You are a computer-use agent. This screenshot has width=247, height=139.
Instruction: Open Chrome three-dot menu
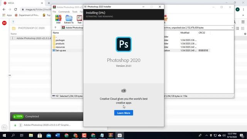pos(244,9)
